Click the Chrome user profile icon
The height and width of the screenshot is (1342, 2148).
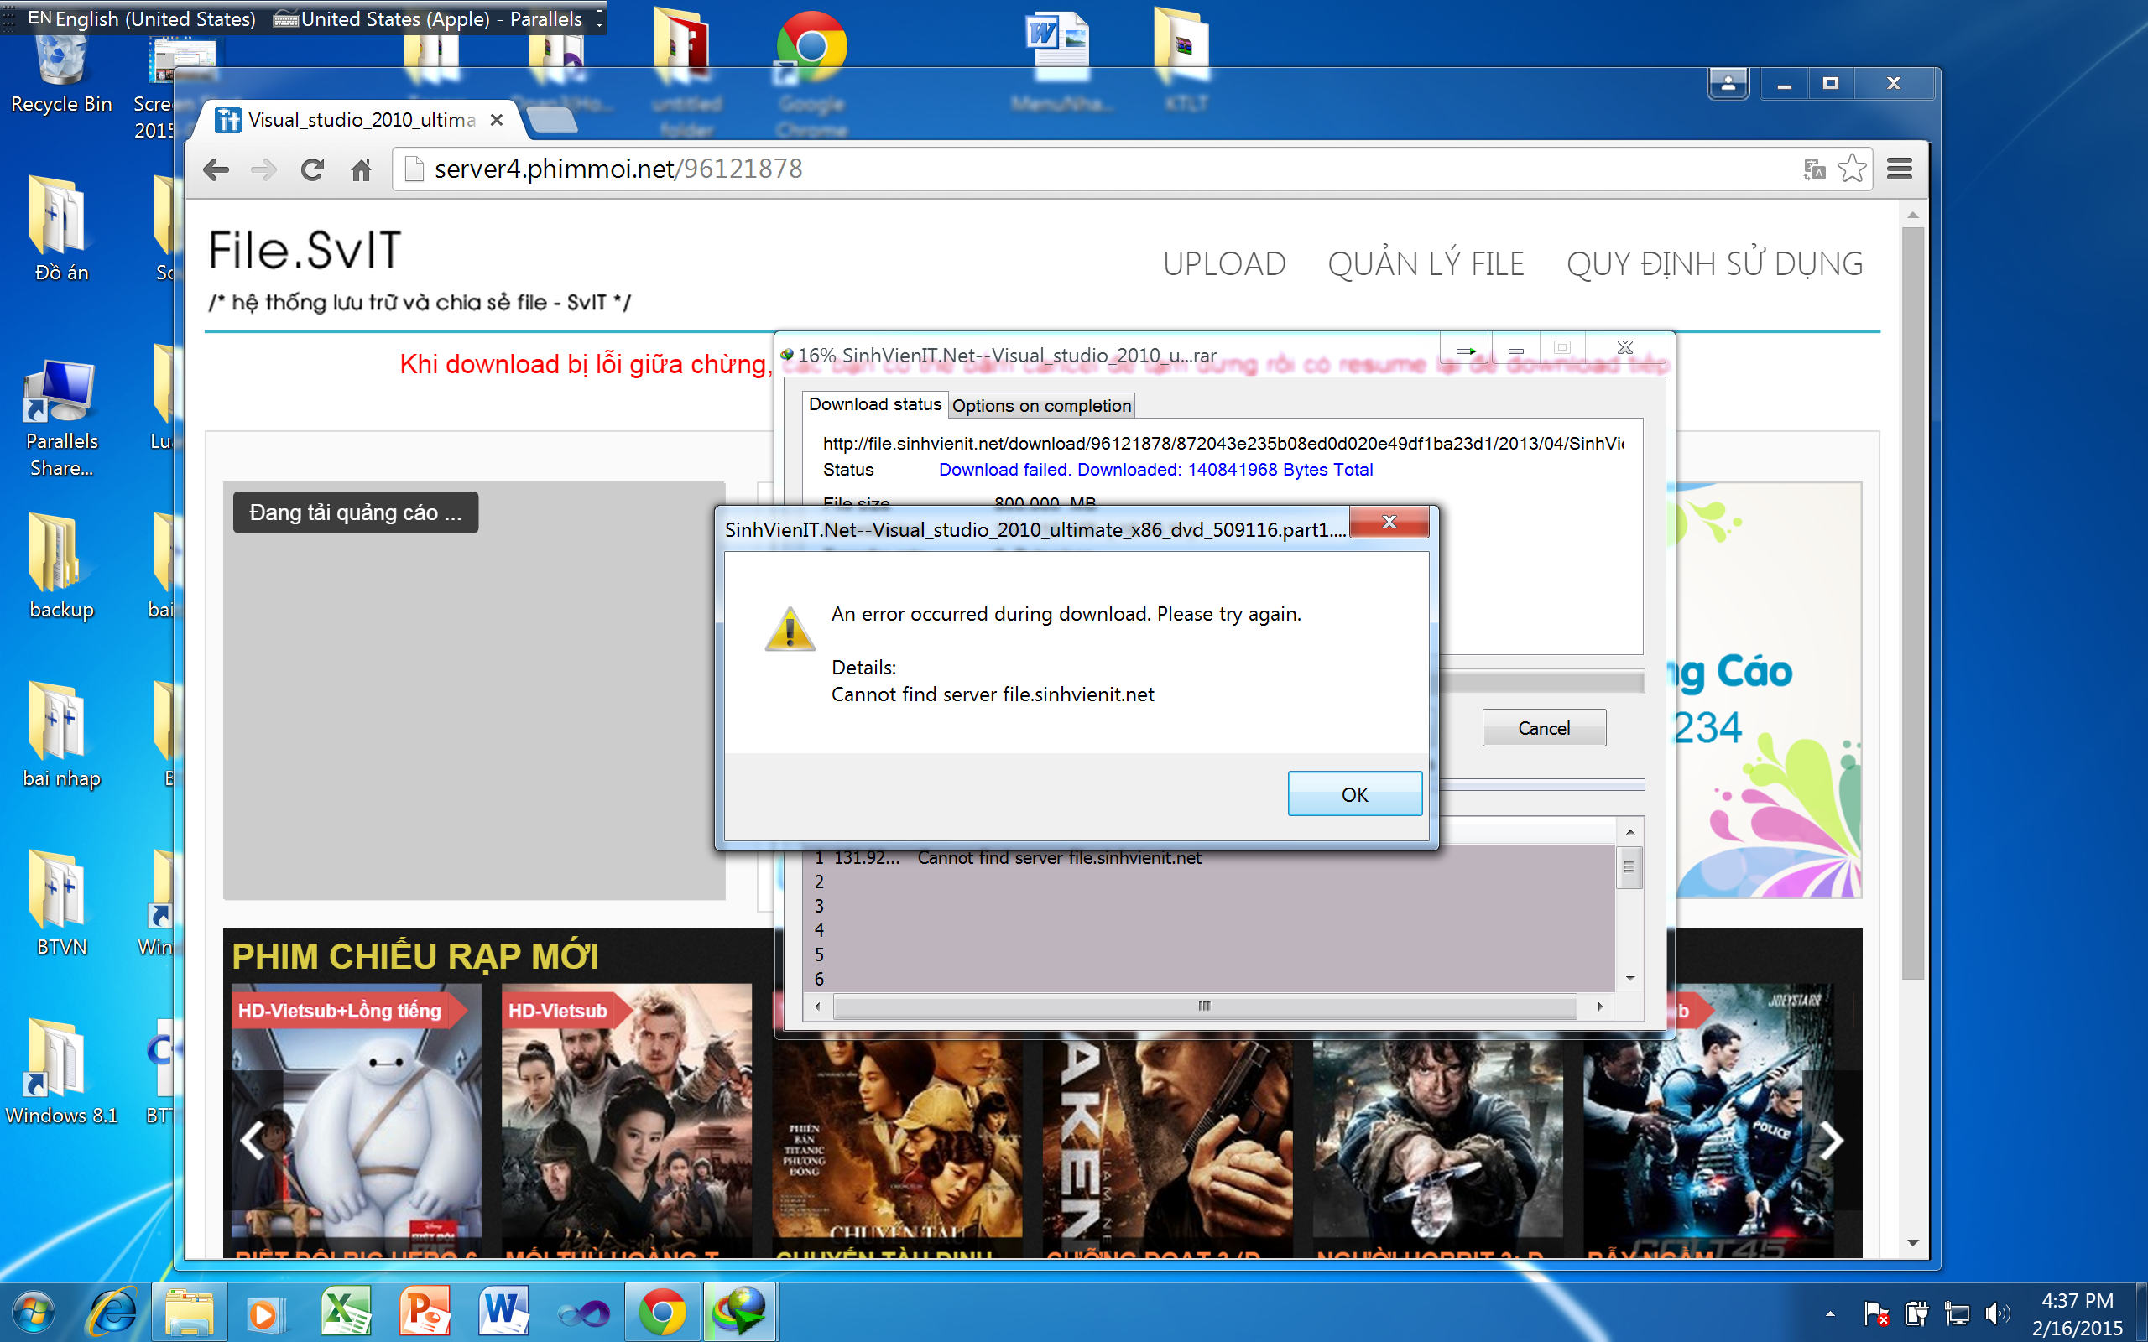[1728, 85]
